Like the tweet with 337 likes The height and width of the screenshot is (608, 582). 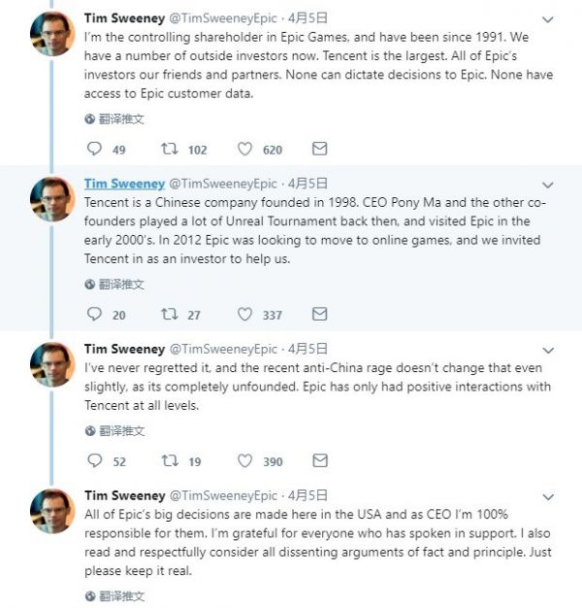[245, 315]
